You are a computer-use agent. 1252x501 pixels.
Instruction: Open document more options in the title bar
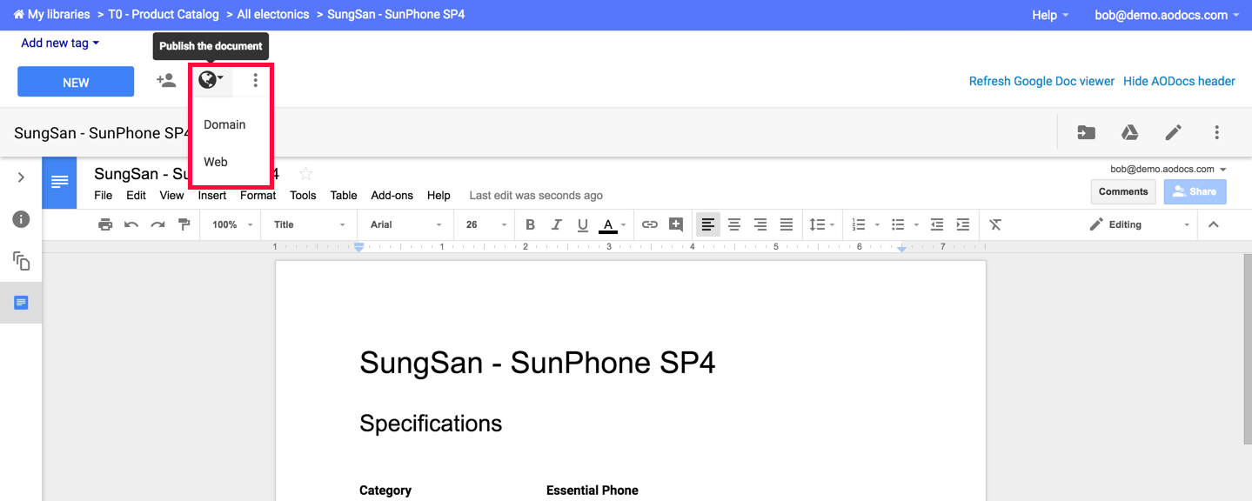(1216, 132)
